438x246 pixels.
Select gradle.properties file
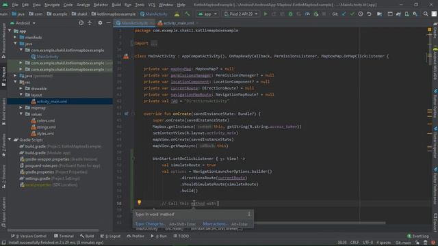[x=40, y=172]
